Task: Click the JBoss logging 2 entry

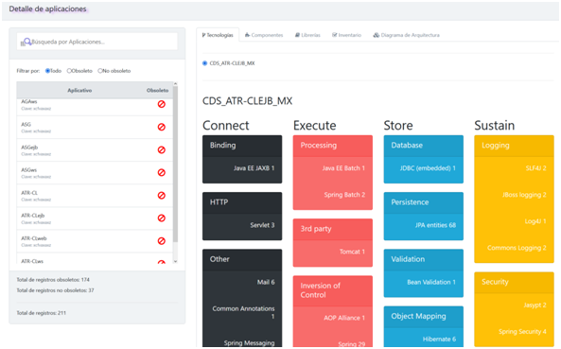Action: (524, 195)
